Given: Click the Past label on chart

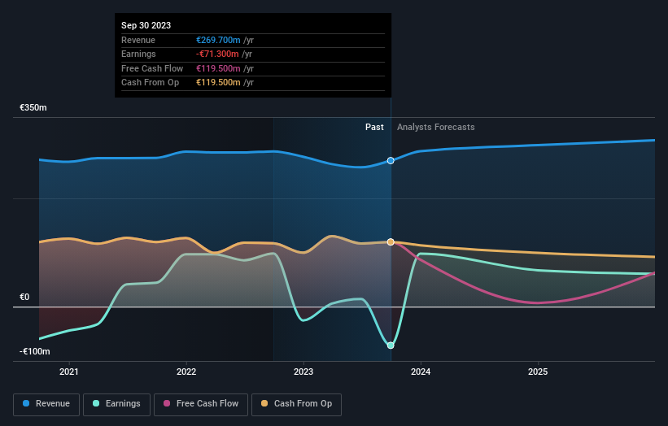Looking at the screenshot, I should (374, 127).
